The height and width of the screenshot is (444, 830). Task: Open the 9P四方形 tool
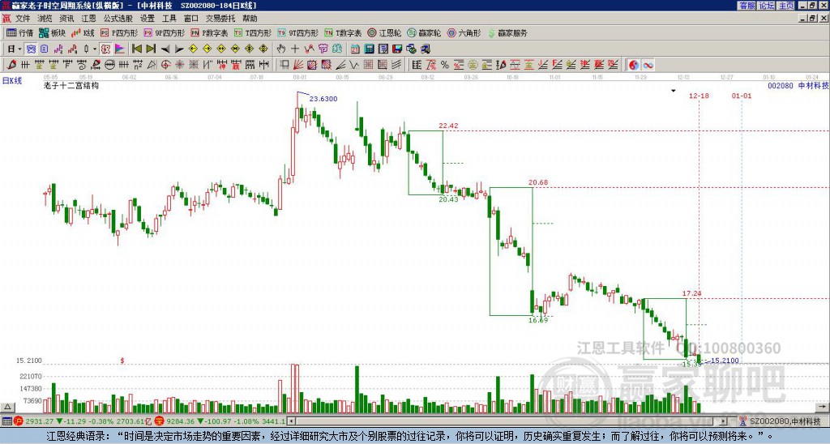coord(164,32)
